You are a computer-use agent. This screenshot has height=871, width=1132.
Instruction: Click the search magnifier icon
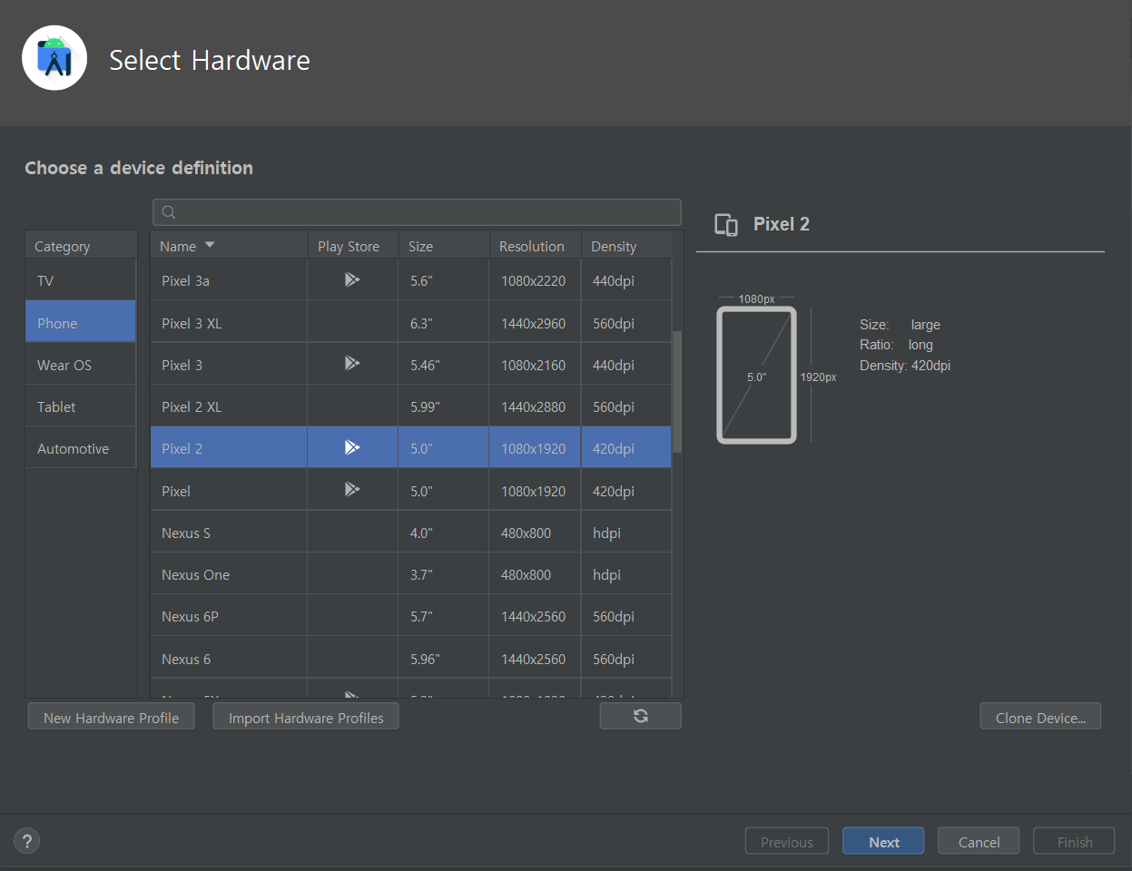(x=169, y=212)
